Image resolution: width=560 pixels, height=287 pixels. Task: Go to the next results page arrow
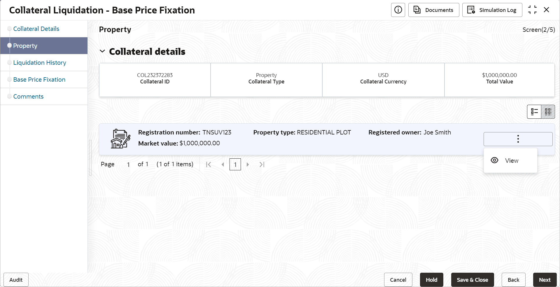pyautogui.click(x=248, y=164)
